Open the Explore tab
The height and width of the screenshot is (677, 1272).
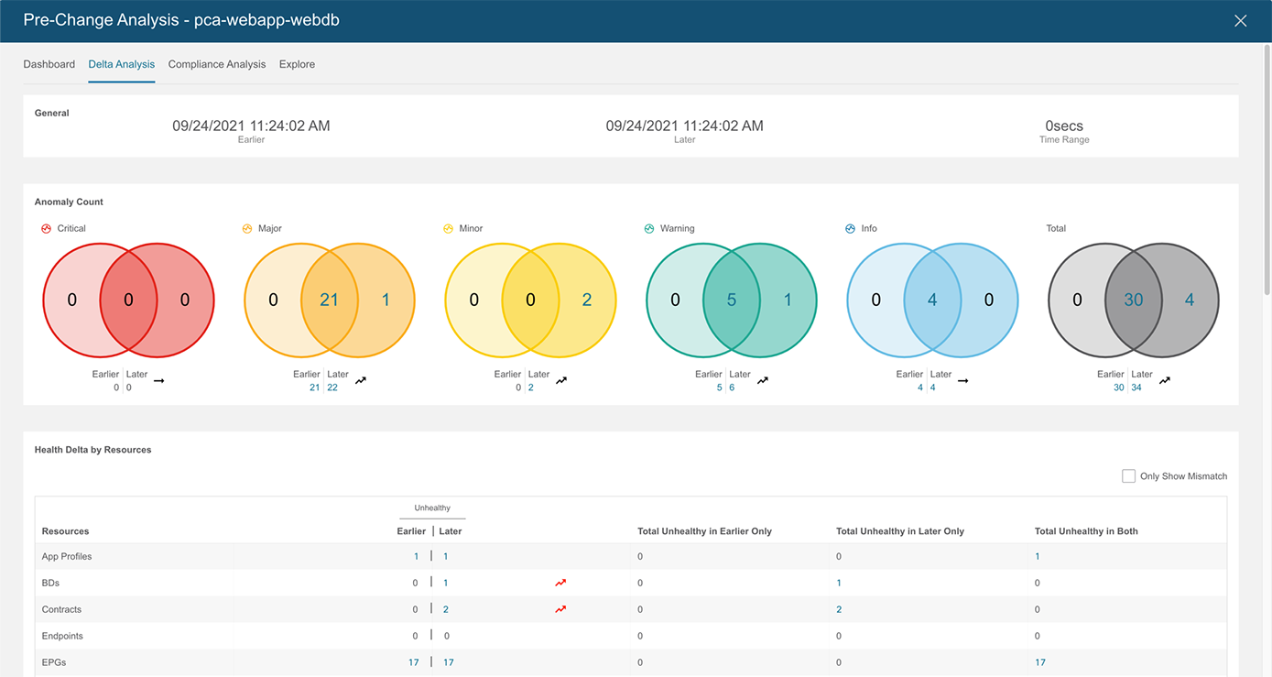click(296, 64)
